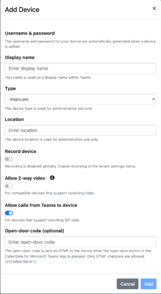The image size is (161, 294).
Task: Open the Type selector showing Intercom
Action: [x=81, y=99]
